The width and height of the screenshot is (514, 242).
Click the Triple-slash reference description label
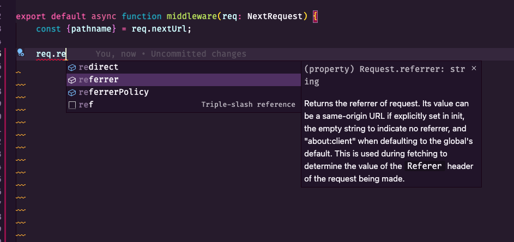pos(248,105)
